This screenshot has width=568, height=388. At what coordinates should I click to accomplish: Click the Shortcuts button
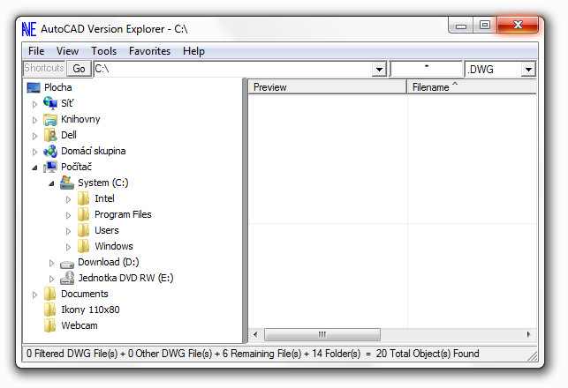[x=44, y=68]
